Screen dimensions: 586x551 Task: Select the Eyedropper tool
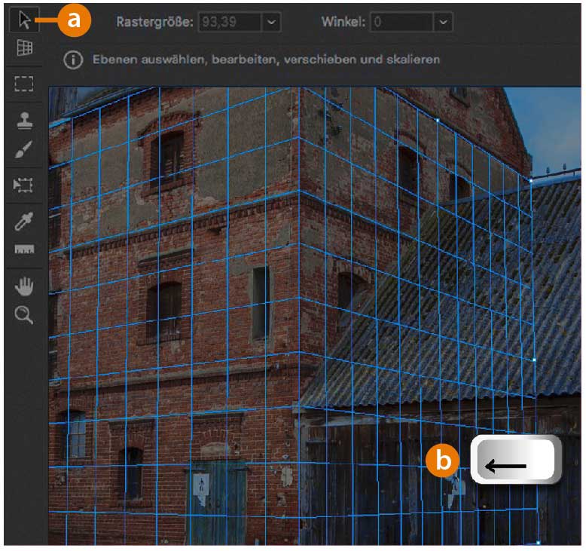tap(23, 221)
